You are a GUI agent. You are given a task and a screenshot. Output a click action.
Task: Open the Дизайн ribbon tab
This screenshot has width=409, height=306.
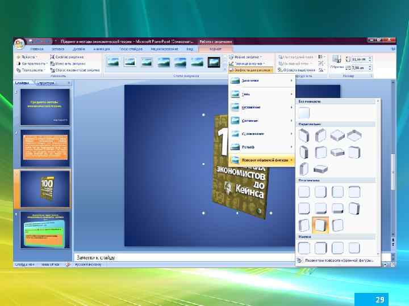point(79,49)
